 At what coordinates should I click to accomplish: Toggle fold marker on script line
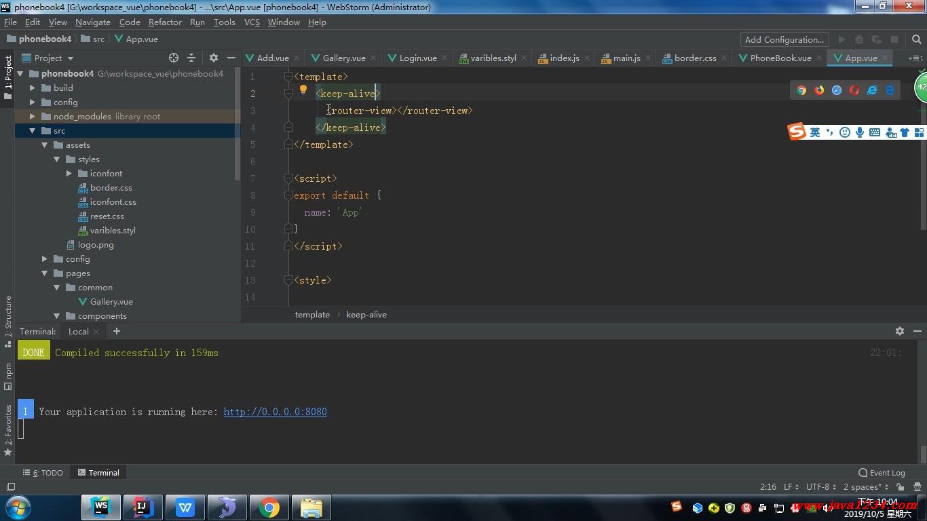(288, 178)
